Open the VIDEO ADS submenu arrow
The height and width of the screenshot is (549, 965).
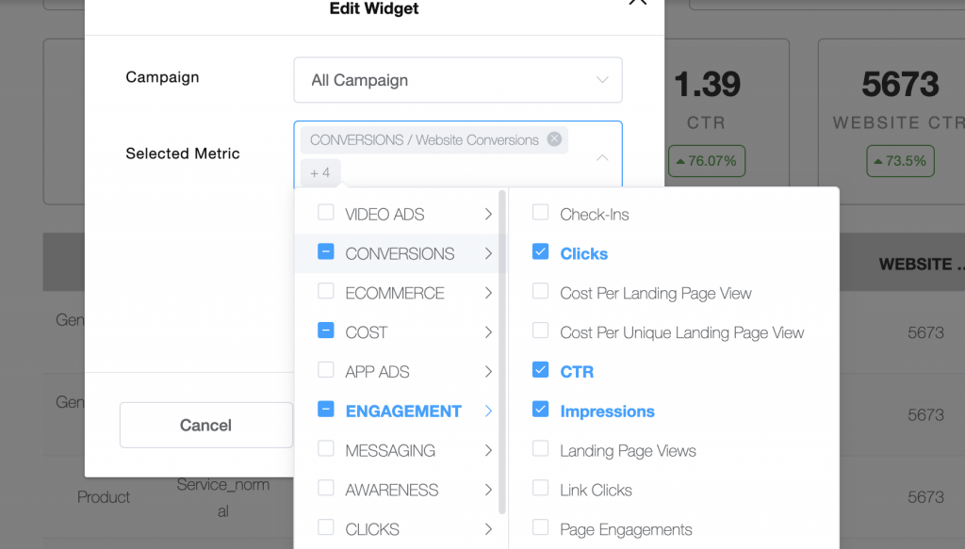[x=488, y=214]
